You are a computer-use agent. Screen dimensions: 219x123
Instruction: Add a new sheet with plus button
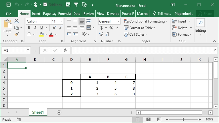pos(59,112)
